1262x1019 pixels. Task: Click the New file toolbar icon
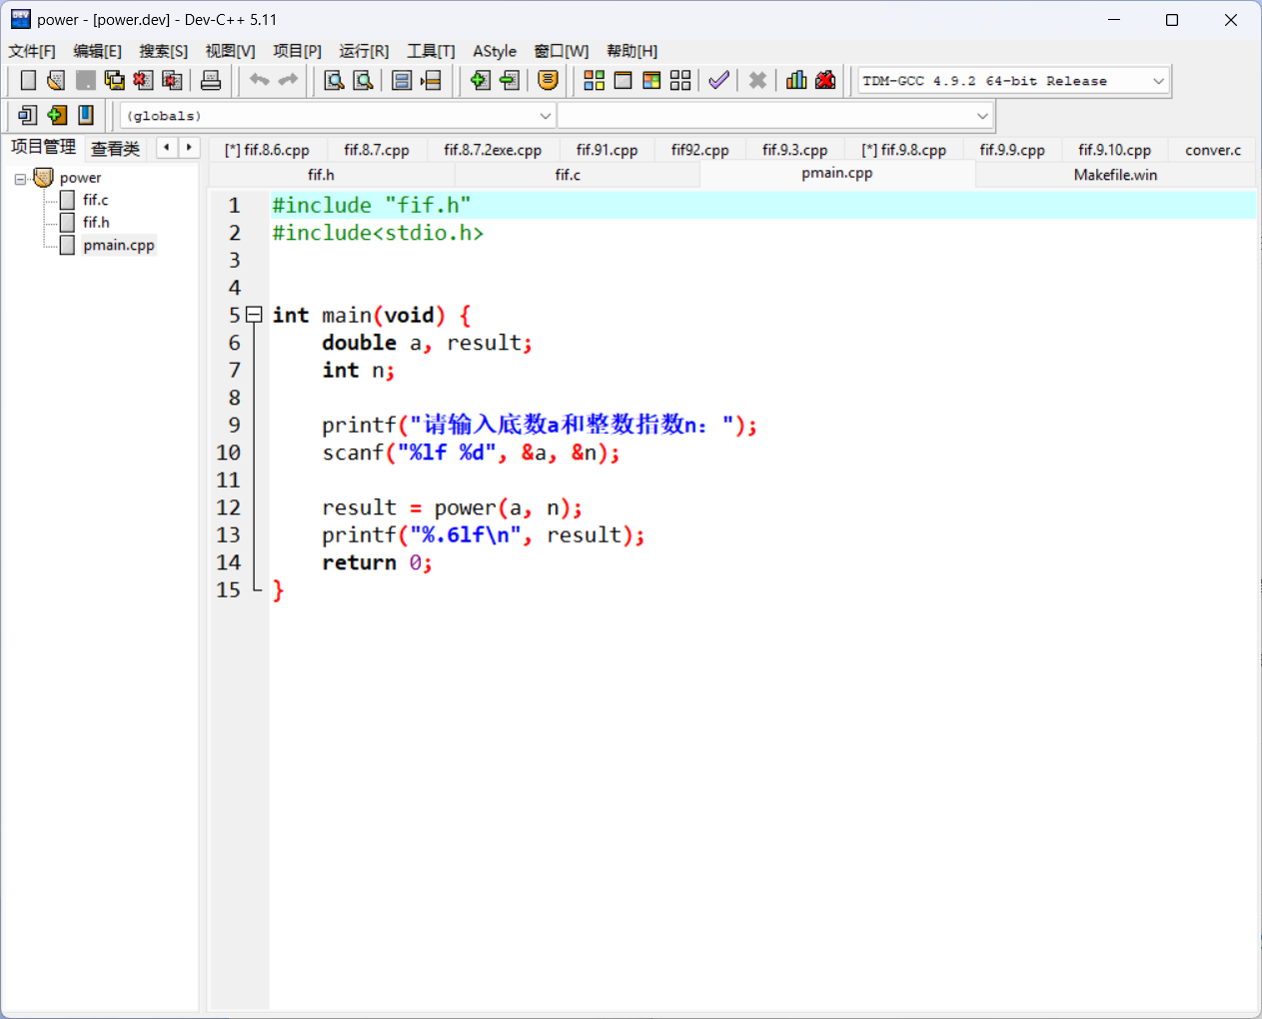click(28, 81)
